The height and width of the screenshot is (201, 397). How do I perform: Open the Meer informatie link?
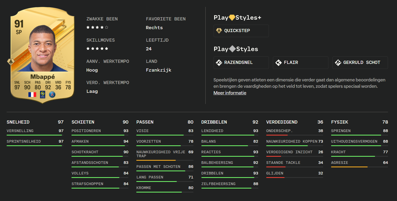tap(230, 93)
